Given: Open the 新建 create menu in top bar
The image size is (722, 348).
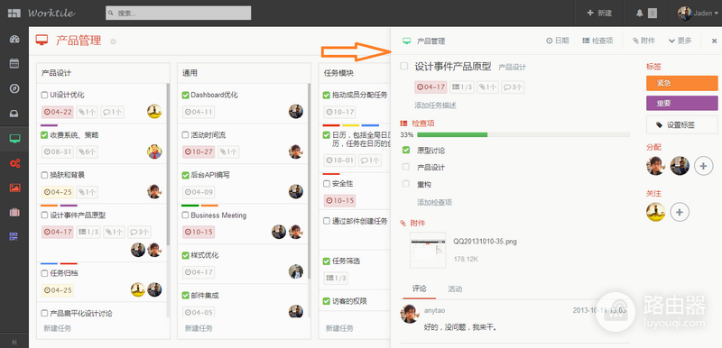Looking at the screenshot, I should coord(599,14).
